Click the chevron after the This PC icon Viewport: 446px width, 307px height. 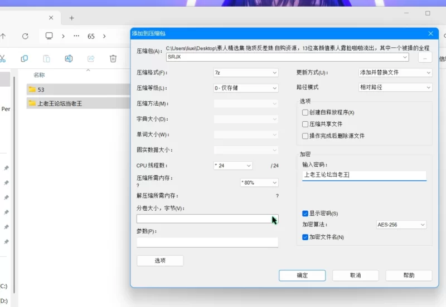pyautogui.click(x=63, y=36)
